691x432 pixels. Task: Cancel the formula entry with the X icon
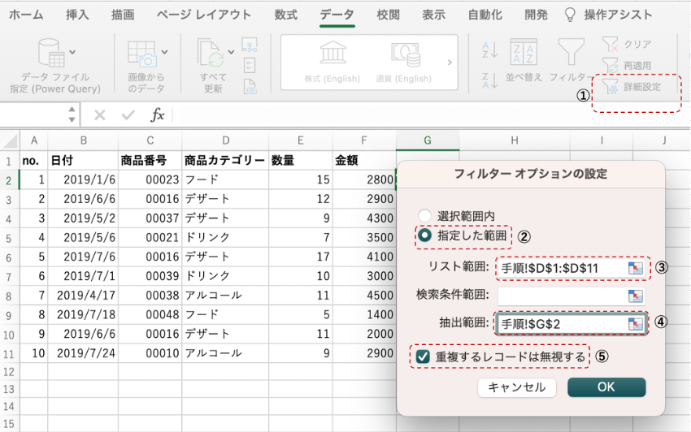coord(100,115)
